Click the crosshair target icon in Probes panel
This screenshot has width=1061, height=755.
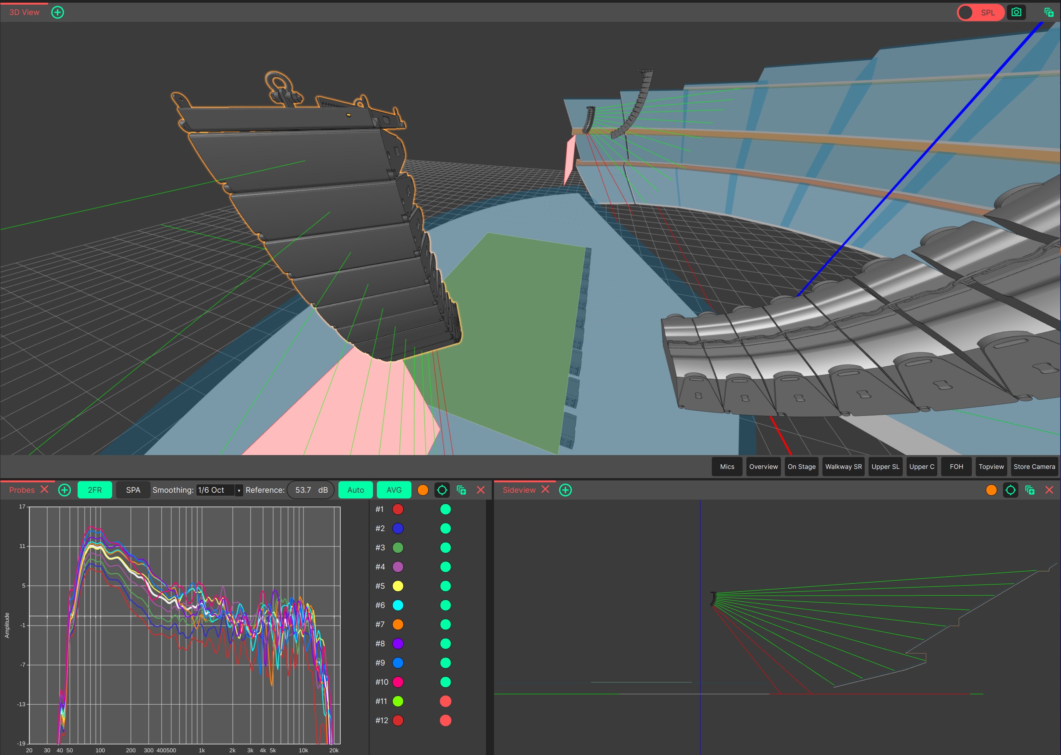pos(442,490)
